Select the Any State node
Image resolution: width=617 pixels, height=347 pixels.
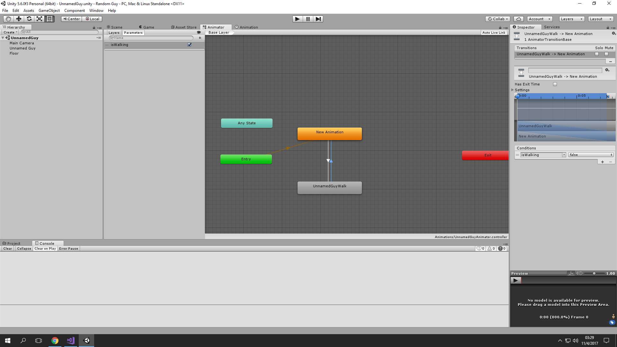click(247, 123)
